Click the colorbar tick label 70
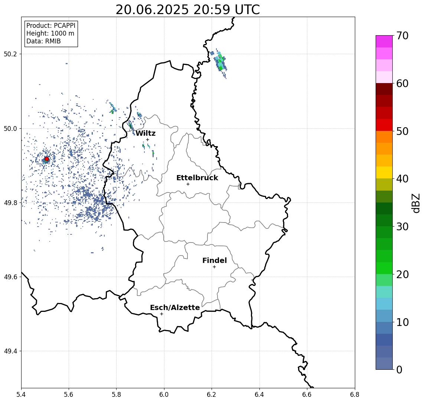This screenshot has width=425, height=402. click(402, 36)
